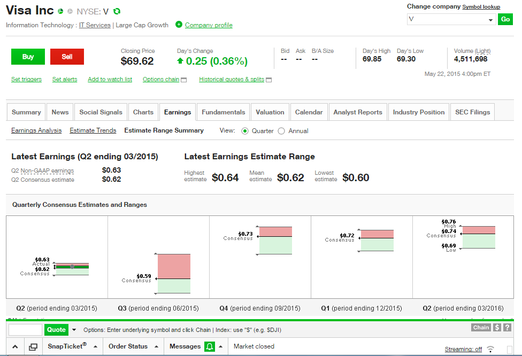Click the green Buy button
522x356 pixels.
tap(28, 57)
